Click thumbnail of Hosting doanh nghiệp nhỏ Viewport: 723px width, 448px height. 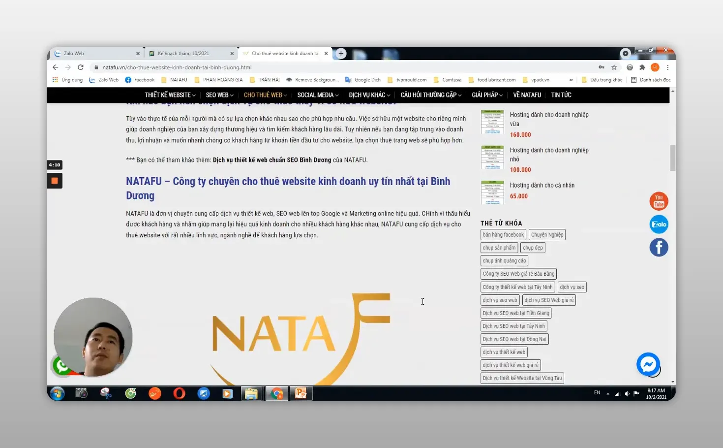click(x=492, y=158)
